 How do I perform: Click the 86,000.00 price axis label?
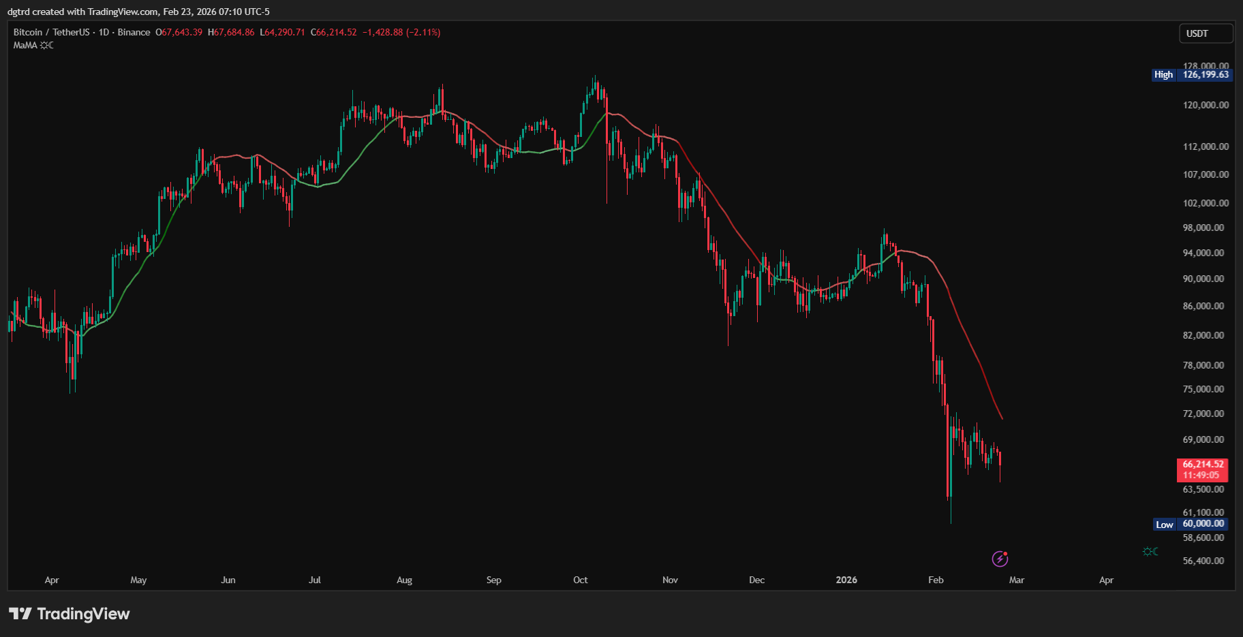[1203, 307]
